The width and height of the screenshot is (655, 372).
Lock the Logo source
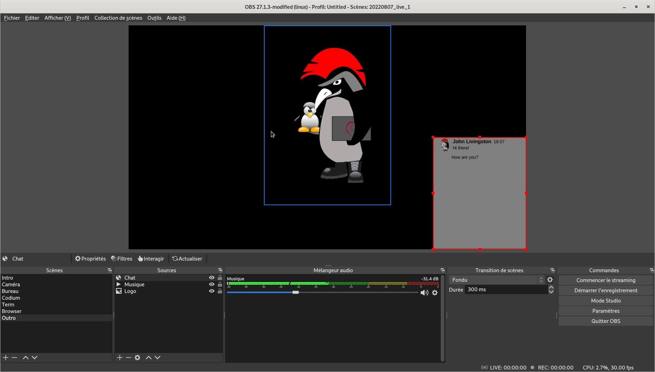220,291
